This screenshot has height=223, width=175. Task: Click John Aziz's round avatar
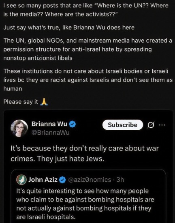click(21, 180)
